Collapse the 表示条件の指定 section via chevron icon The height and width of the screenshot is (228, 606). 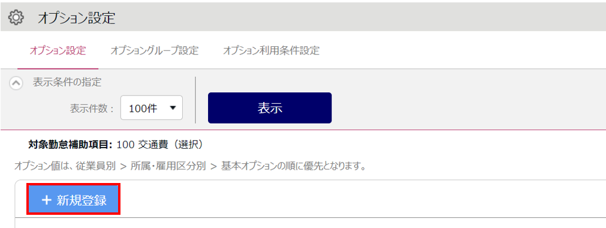(x=16, y=83)
